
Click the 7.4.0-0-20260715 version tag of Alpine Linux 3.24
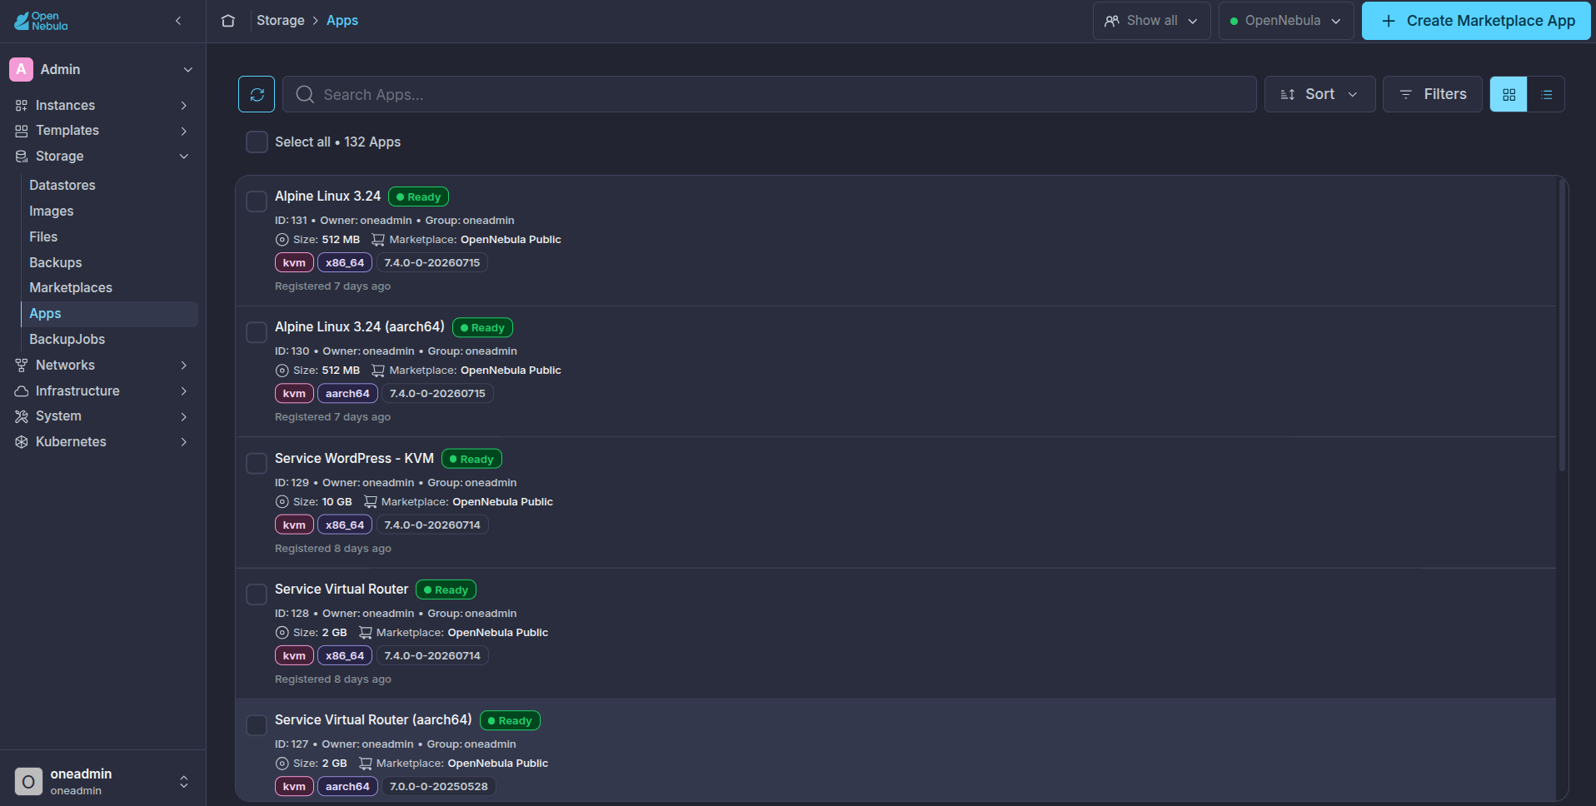(x=432, y=263)
